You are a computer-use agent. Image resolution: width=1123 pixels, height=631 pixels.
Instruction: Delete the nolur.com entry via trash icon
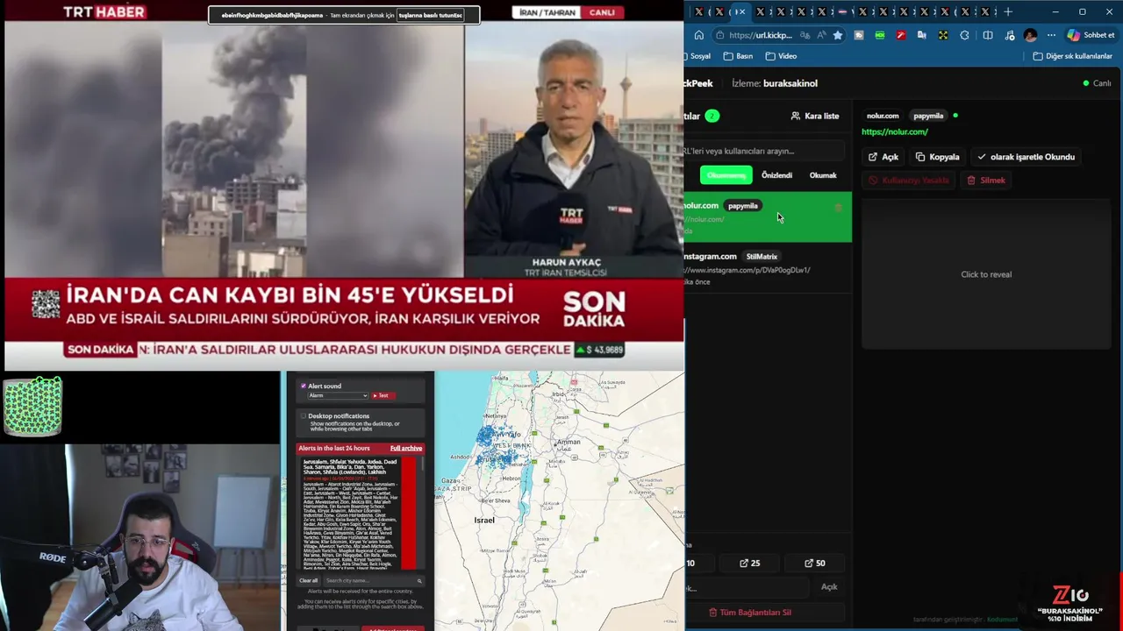tap(838, 208)
